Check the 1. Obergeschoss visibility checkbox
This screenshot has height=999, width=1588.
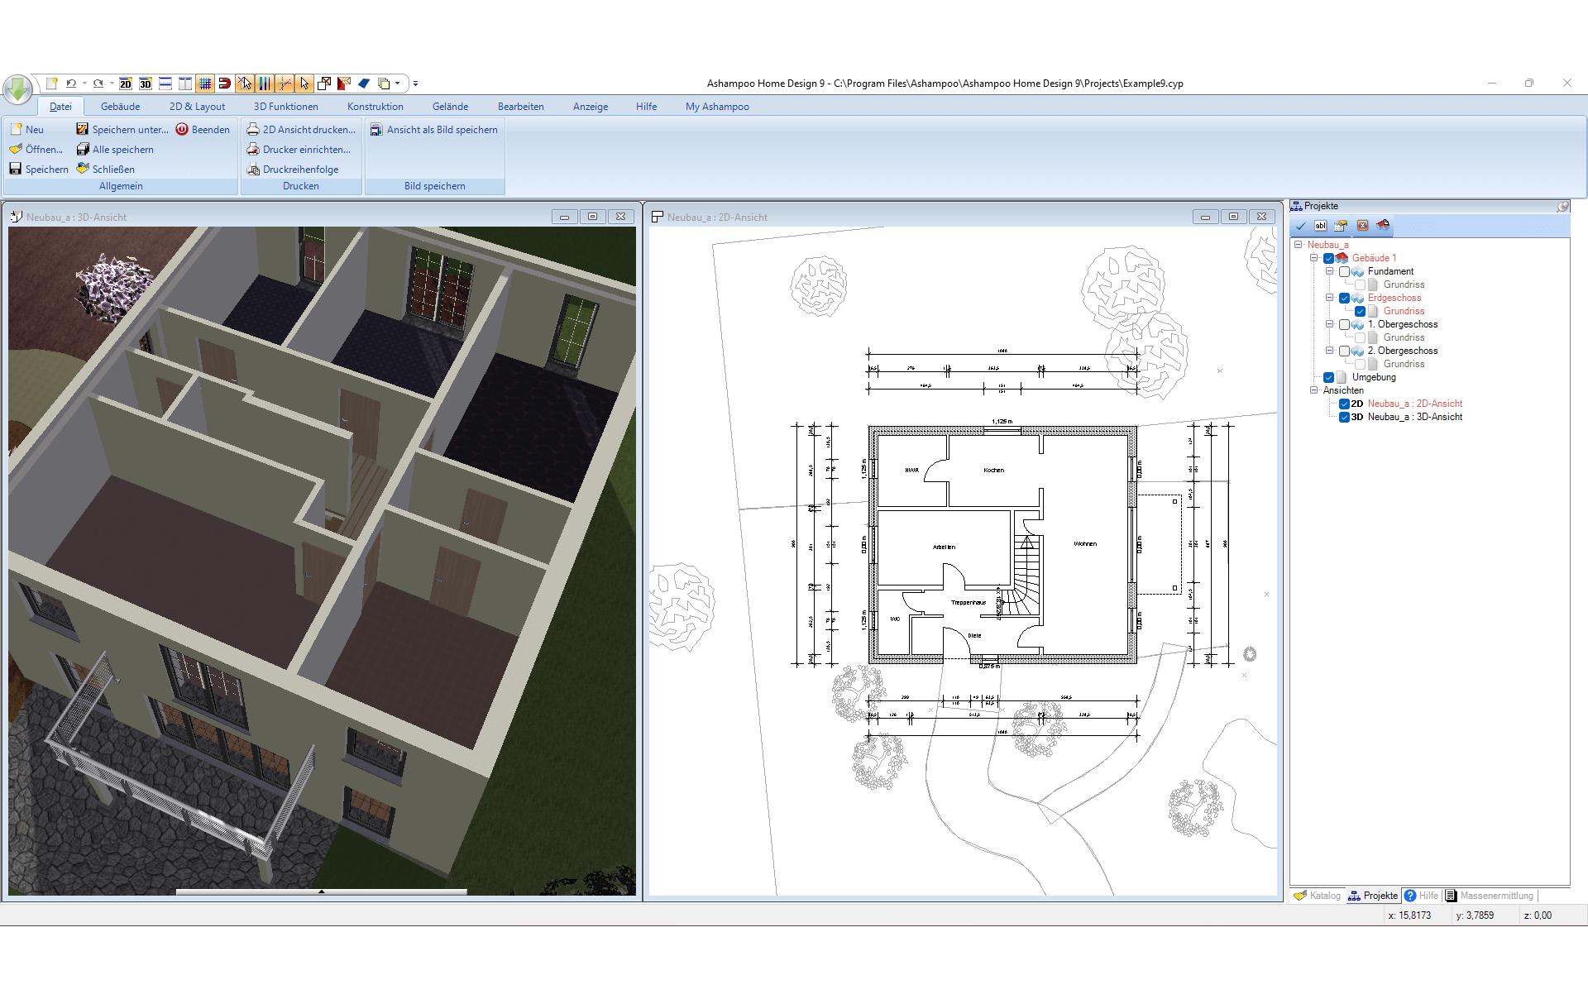pos(1344,325)
